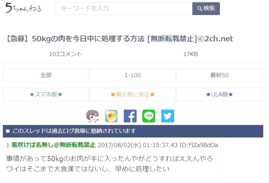Click the 5ちゃんねる logo
269x183 pixels.
coord(23,8)
